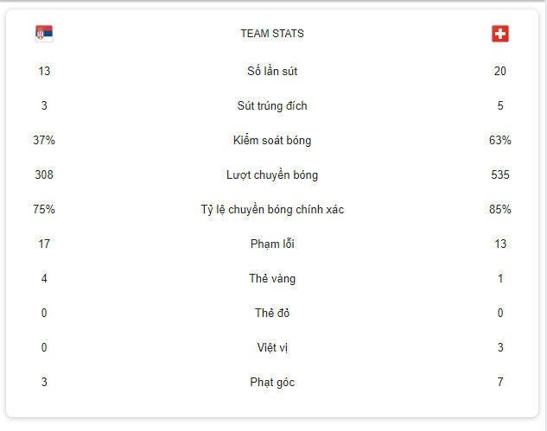Click the Phạt góc label
The image size is (547, 431).
tap(272, 382)
